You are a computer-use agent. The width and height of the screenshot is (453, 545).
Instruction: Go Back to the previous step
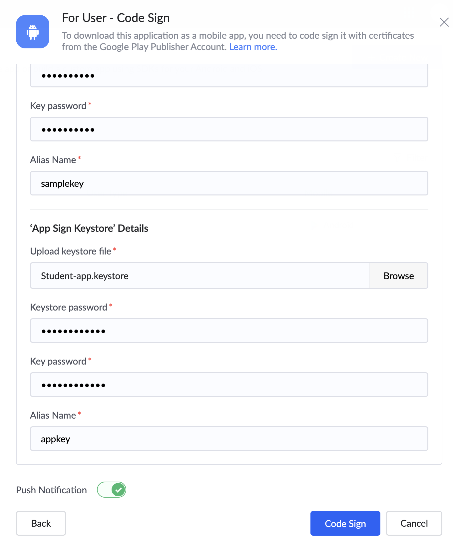[41, 523]
